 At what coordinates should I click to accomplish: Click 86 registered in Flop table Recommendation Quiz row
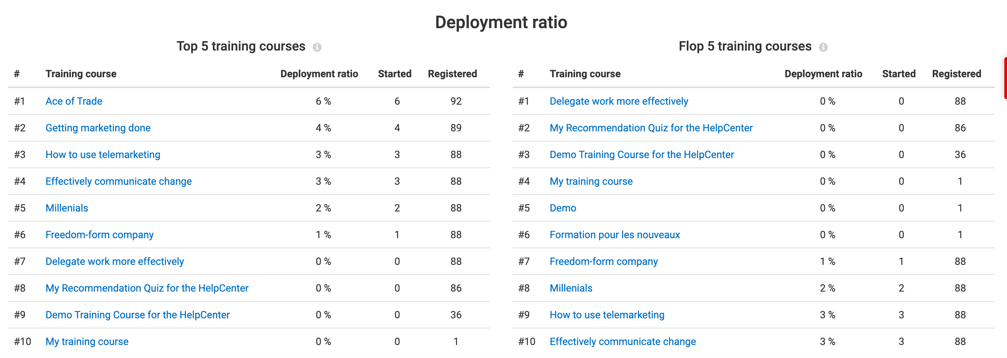click(x=960, y=128)
